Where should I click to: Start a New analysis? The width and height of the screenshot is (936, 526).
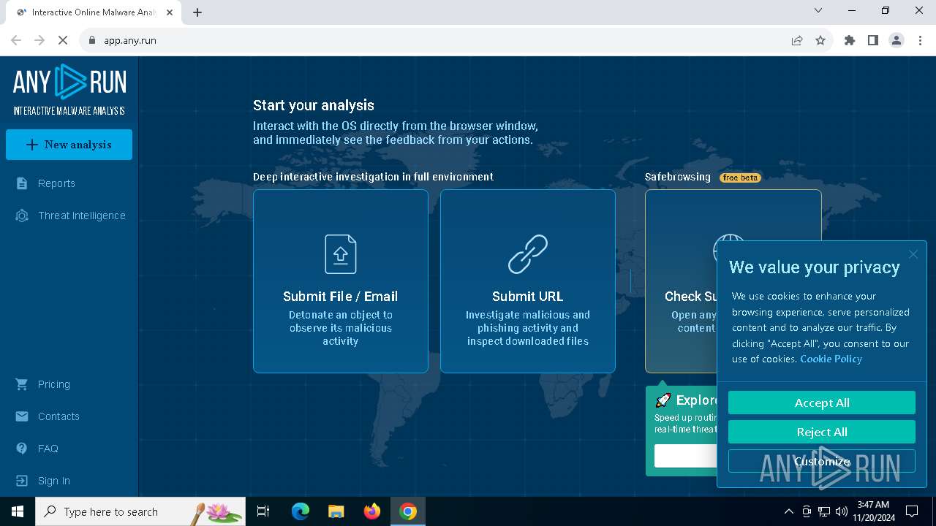point(69,145)
